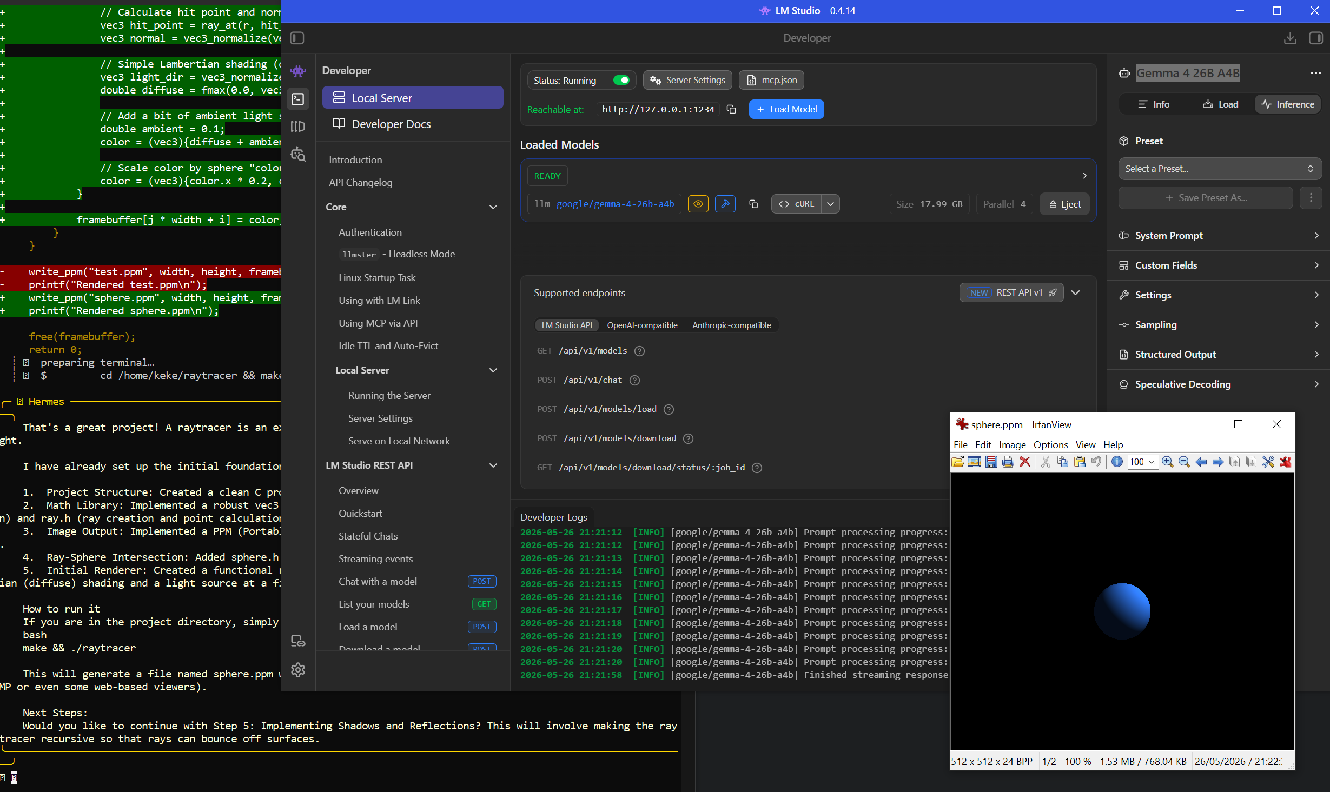Viewport: 1330px width, 792px height.
Task: Click the Load Model button
Action: [x=786, y=109]
